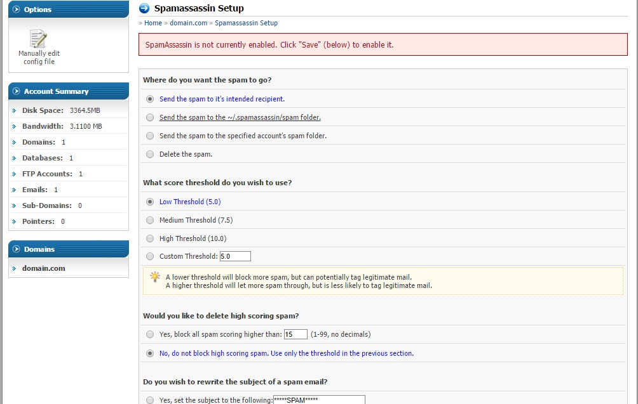Enable blocking all high scoring spam
Viewport: 638px width, 404px height.
(150, 334)
